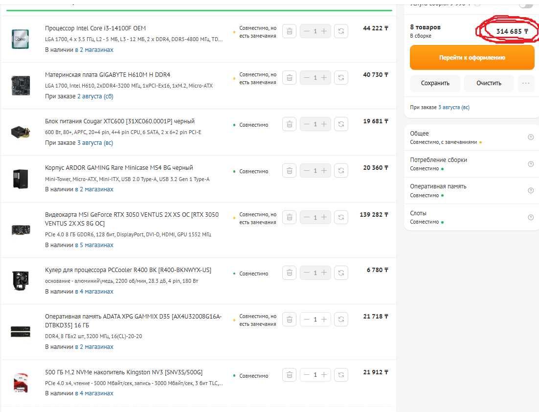Image resolution: width=539 pixels, height=412 pixels.
Task: Open help for Оперативная память section
Action: tap(531, 190)
